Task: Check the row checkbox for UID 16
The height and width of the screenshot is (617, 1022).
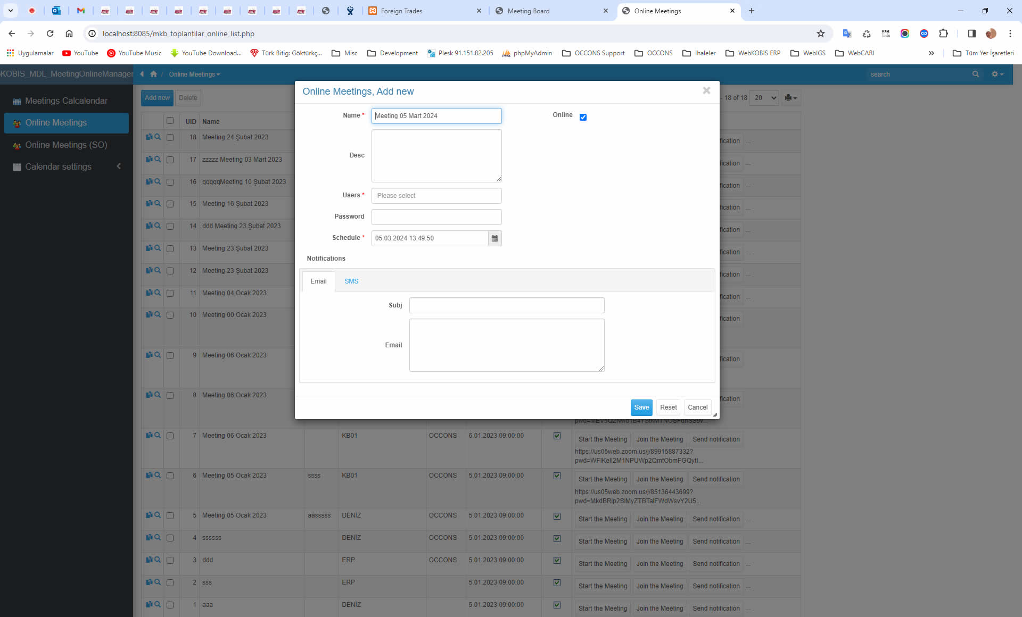Action: (x=170, y=182)
